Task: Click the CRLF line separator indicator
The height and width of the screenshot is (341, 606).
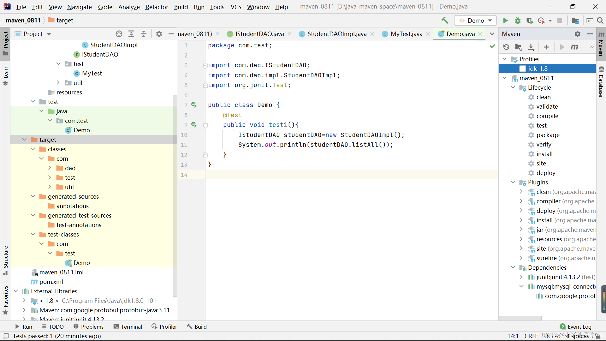Action: [x=531, y=336]
